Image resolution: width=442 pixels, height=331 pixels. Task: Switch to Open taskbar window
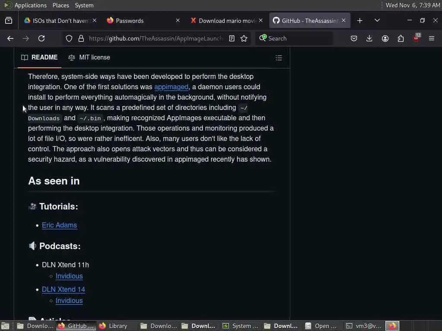pyautogui.click(x=323, y=326)
